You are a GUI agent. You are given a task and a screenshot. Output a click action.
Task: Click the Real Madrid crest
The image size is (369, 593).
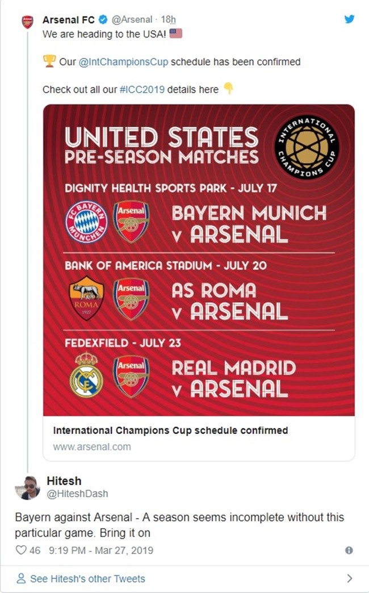[85, 373]
